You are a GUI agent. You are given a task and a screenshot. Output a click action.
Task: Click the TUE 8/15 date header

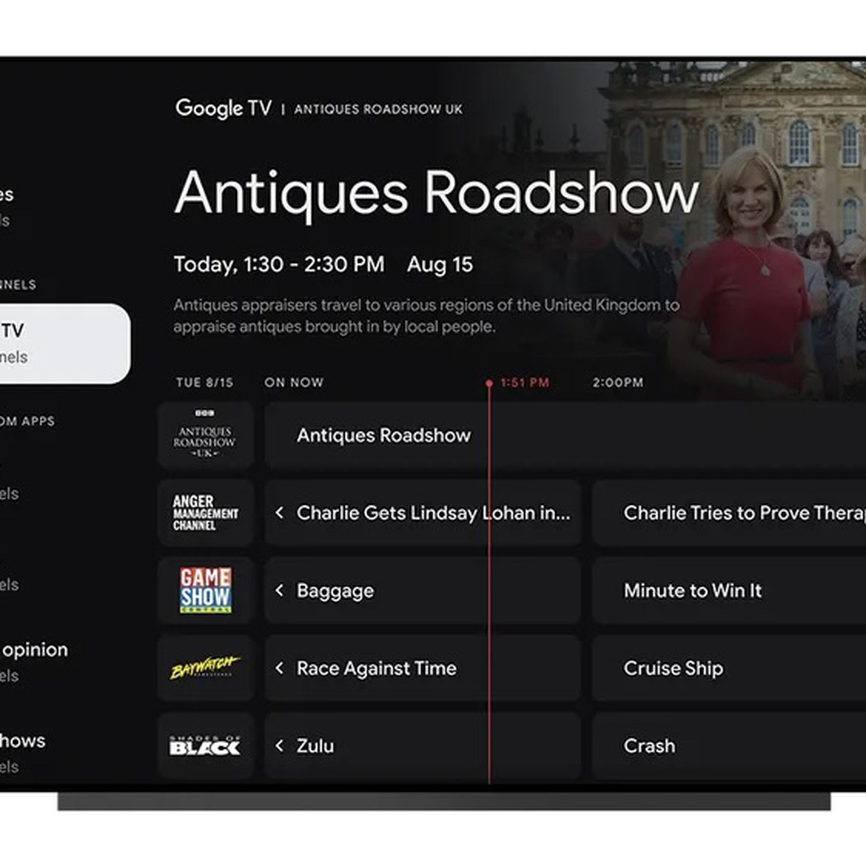tap(204, 382)
